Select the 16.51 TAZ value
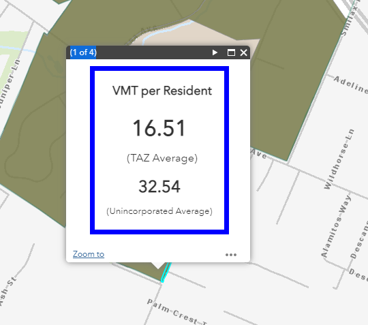This screenshot has width=368, height=325. click(x=159, y=128)
